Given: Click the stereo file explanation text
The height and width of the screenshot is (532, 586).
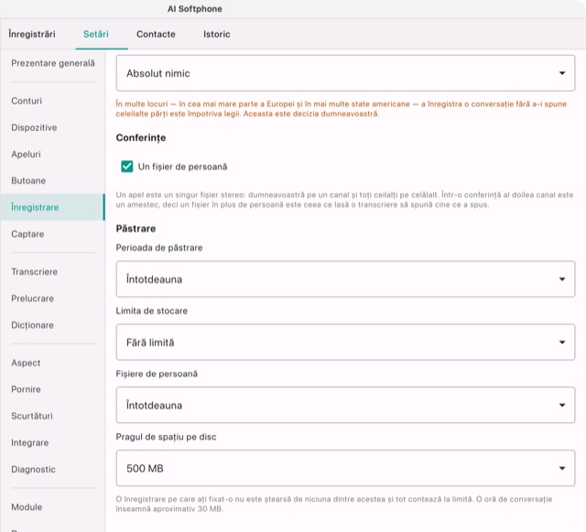Looking at the screenshot, I should (344, 200).
